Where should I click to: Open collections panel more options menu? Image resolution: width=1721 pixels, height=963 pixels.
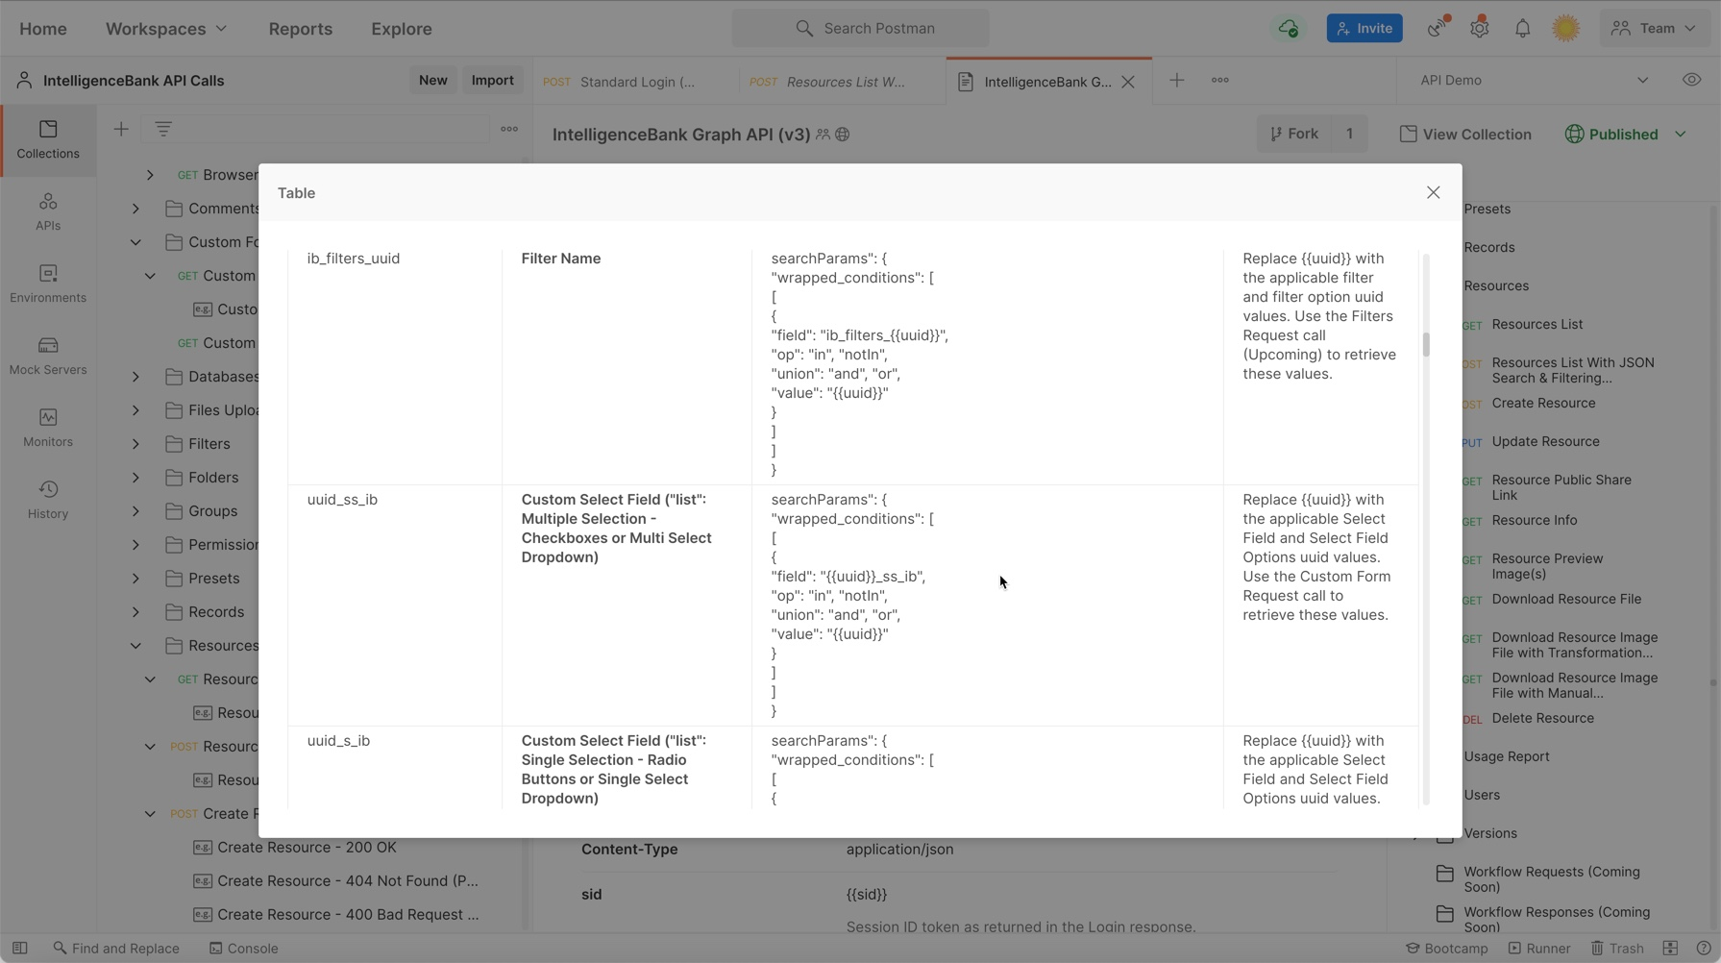509,129
